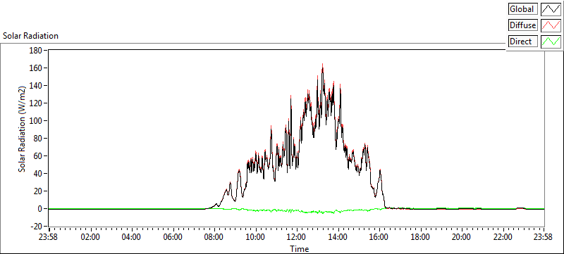Screen dimensions: 564x254
Task: Click the peak of the radiation curve
Action: coord(322,65)
